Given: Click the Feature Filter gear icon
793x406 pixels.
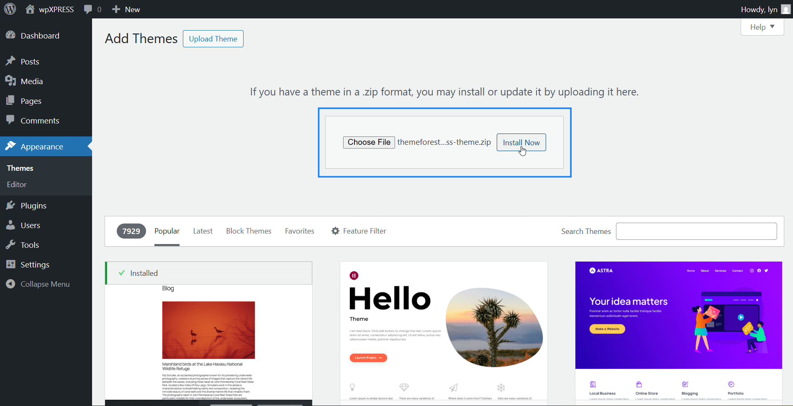Looking at the screenshot, I should pyautogui.click(x=335, y=231).
